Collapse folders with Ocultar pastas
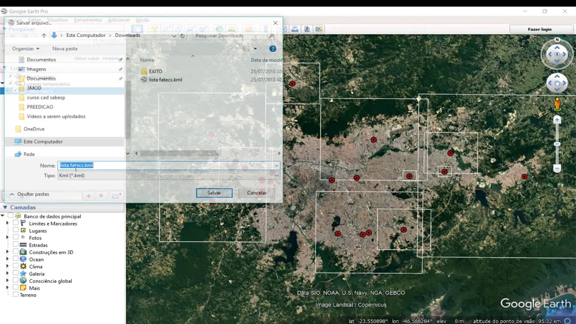Image resolution: width=576 pixels, height=324 pixels. 29,194
